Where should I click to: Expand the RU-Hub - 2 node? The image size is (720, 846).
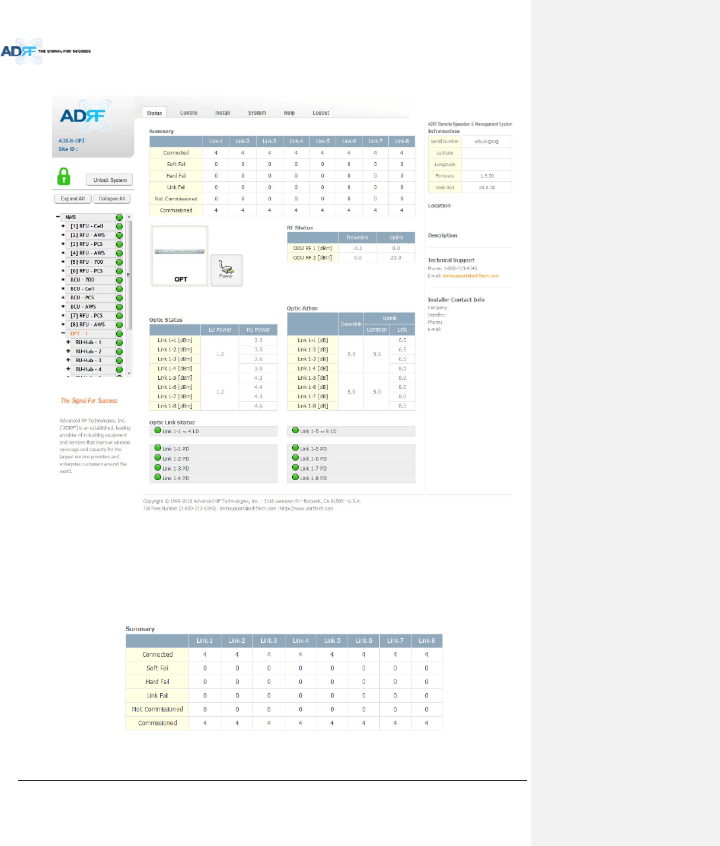point(68,351)
